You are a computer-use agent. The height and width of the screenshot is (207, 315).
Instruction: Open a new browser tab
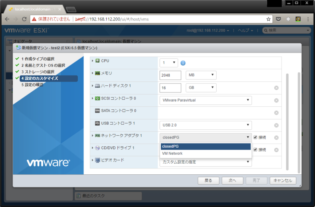(71, 9)
